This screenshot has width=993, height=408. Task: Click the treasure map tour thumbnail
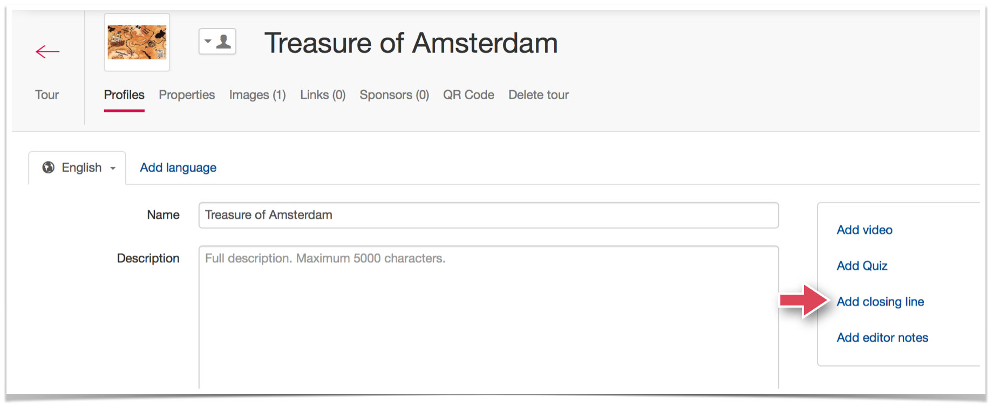coord(137,43)
